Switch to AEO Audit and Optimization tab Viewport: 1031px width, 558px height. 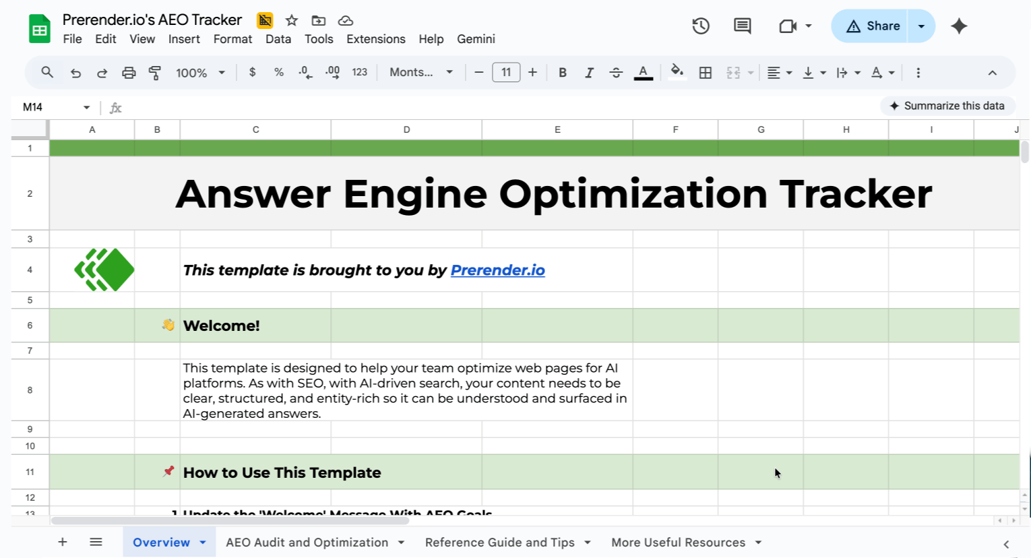click(307, 542)
